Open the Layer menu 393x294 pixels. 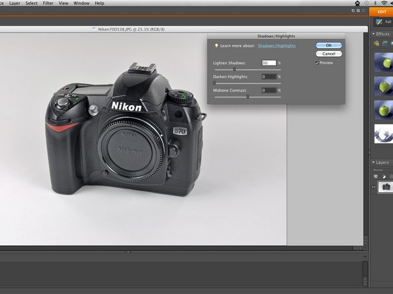click(15, 3)
